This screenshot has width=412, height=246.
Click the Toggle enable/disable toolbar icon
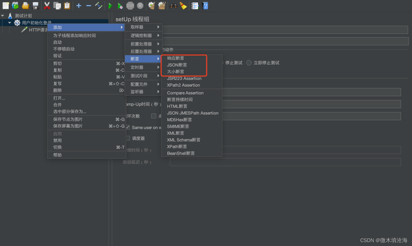(99, 5)
